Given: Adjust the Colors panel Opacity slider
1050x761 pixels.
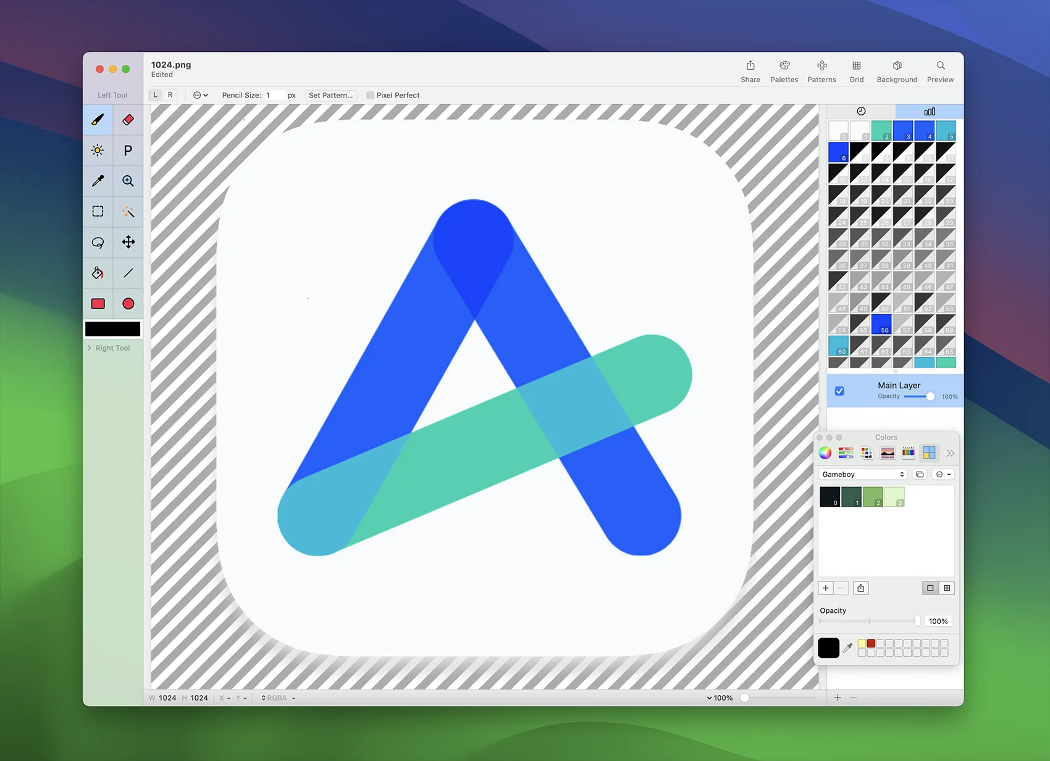Looking at the screenshot, I should coord(870,622).
